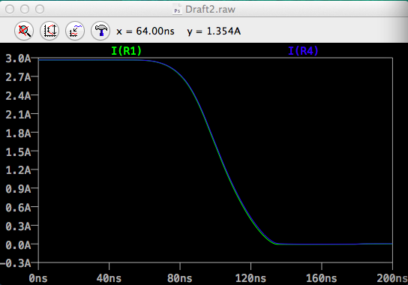
Task: Select the autorange axes toolbar icon
Action: (x=49, y=31)
